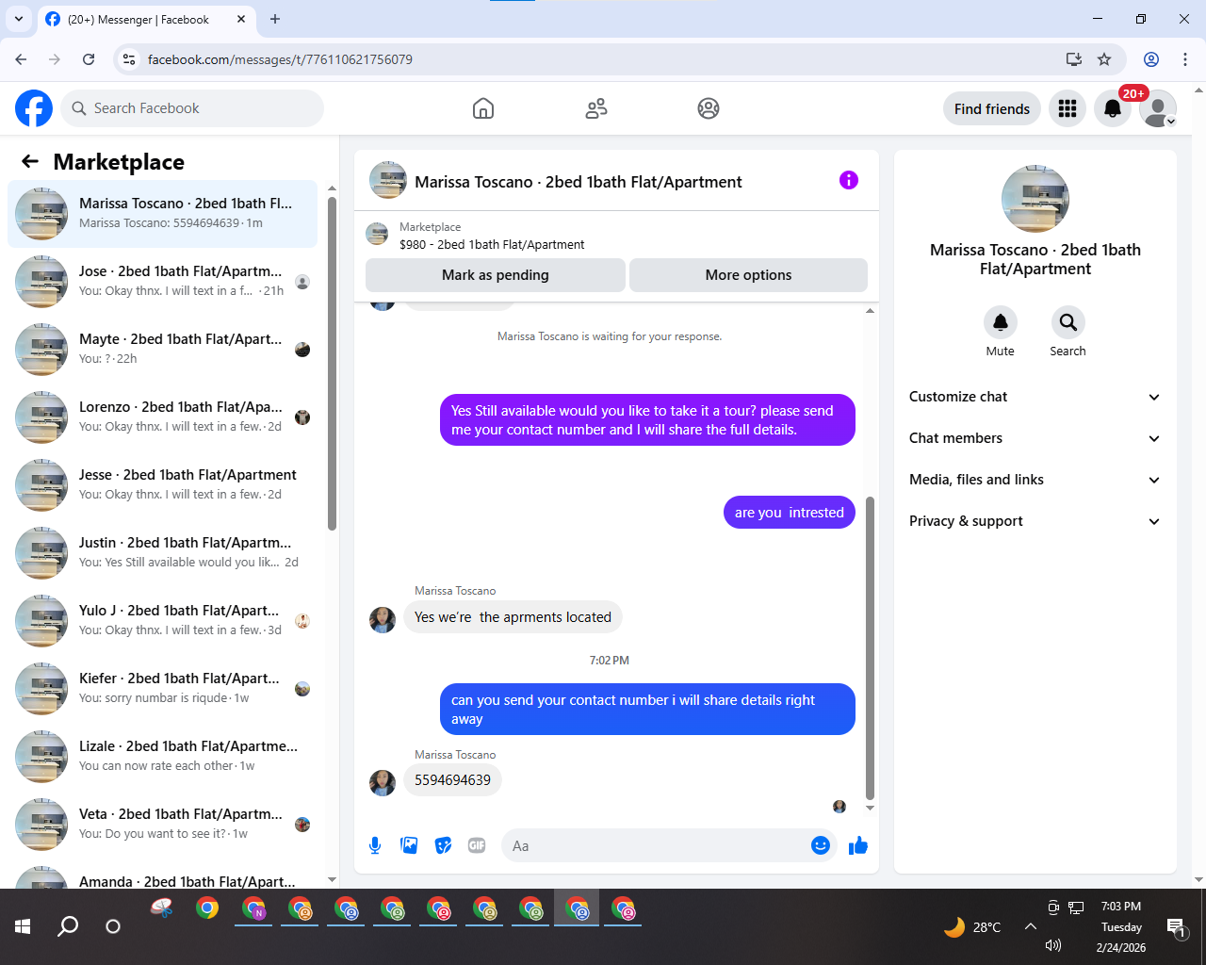The height and width of the screenshot is (965, 1206).
Task: Click the 'are you intrested' message bubble
Action: point(790,513)
